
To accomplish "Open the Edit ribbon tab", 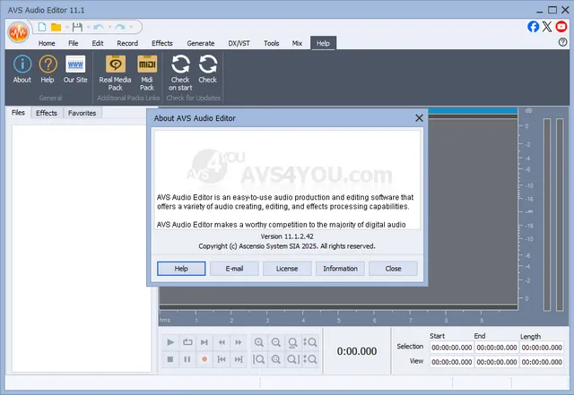I will (x=98, y=43).
